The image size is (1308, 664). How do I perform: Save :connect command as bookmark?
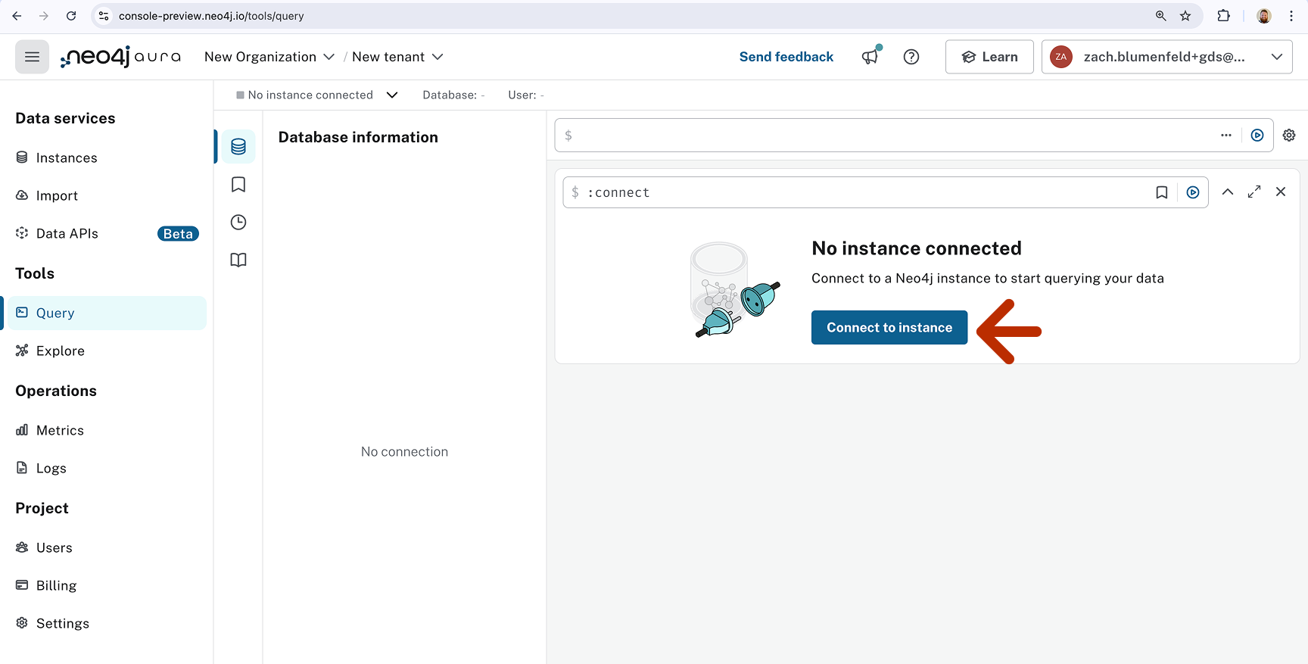(1162, 192)
